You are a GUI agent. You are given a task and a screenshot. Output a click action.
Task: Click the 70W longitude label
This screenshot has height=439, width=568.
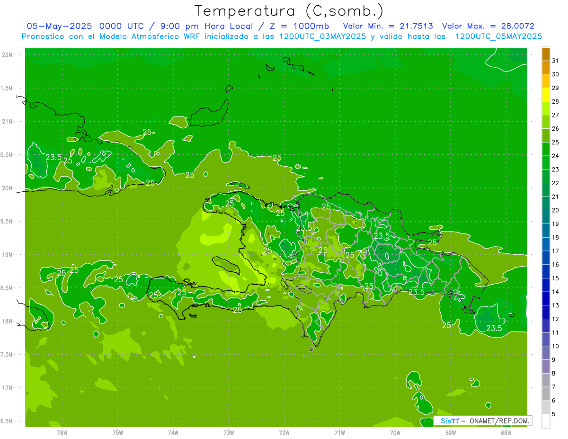tap(395, 432)
